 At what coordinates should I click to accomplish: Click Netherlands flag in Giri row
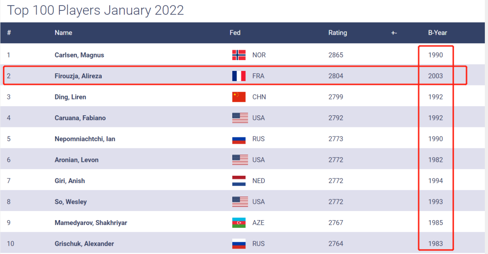pyautogui.click(x=239, y=181)
